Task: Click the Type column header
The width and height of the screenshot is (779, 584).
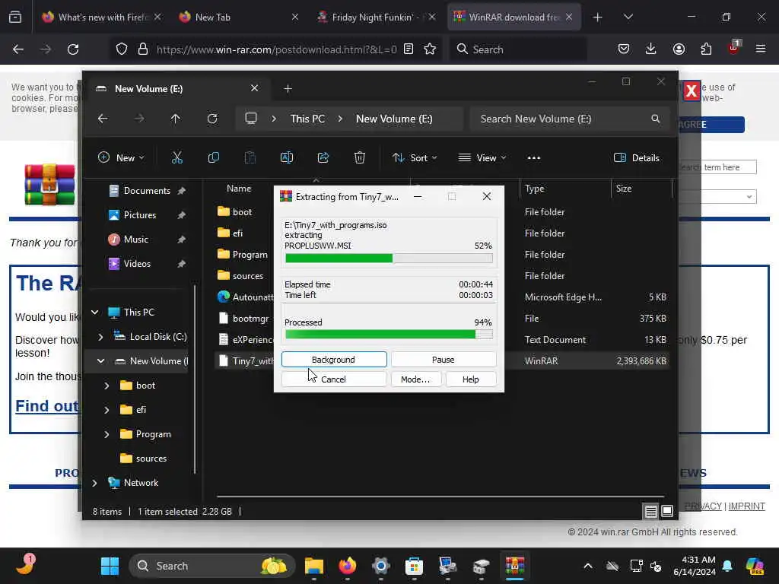Action: (565, 189)
